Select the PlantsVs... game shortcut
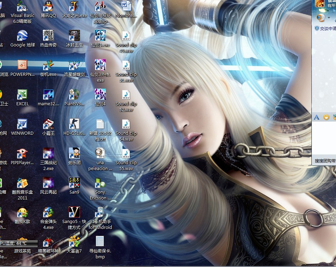 point(74,95)
